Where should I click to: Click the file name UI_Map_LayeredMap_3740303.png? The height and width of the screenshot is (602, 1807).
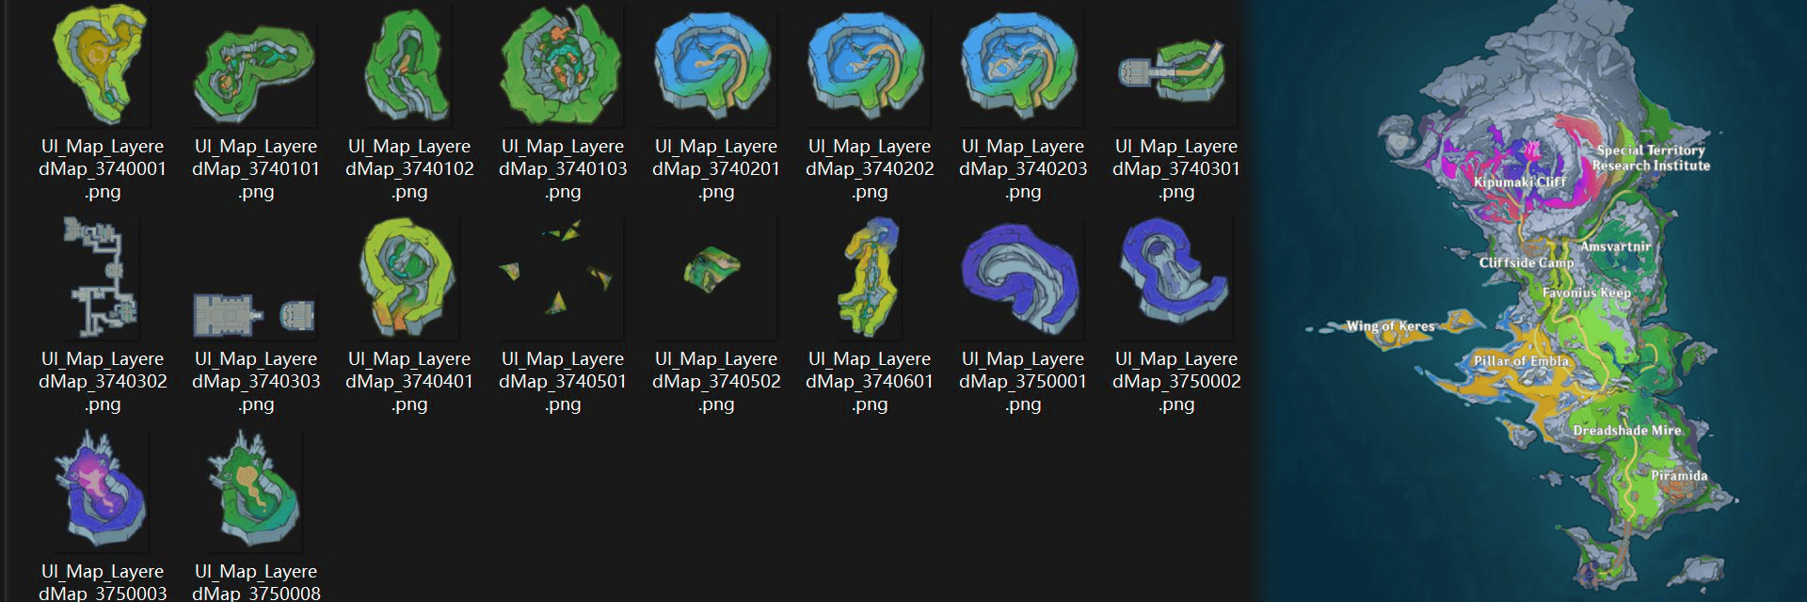coord(256,382)
